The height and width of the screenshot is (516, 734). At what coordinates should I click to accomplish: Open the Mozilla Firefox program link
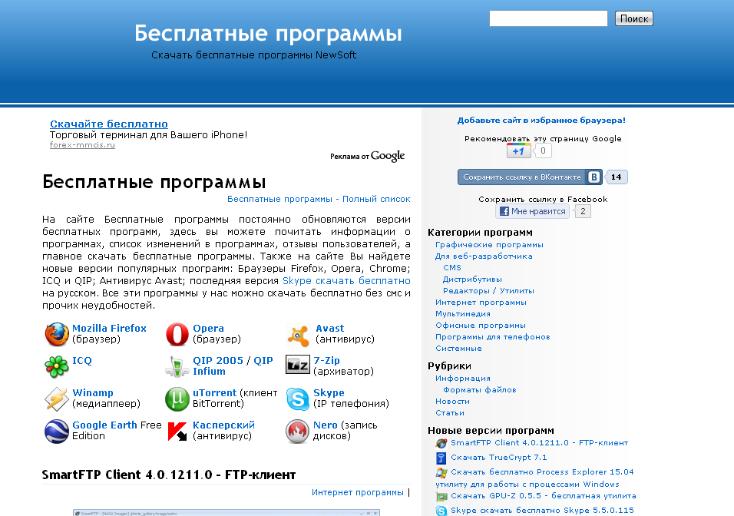click(109, 328)
